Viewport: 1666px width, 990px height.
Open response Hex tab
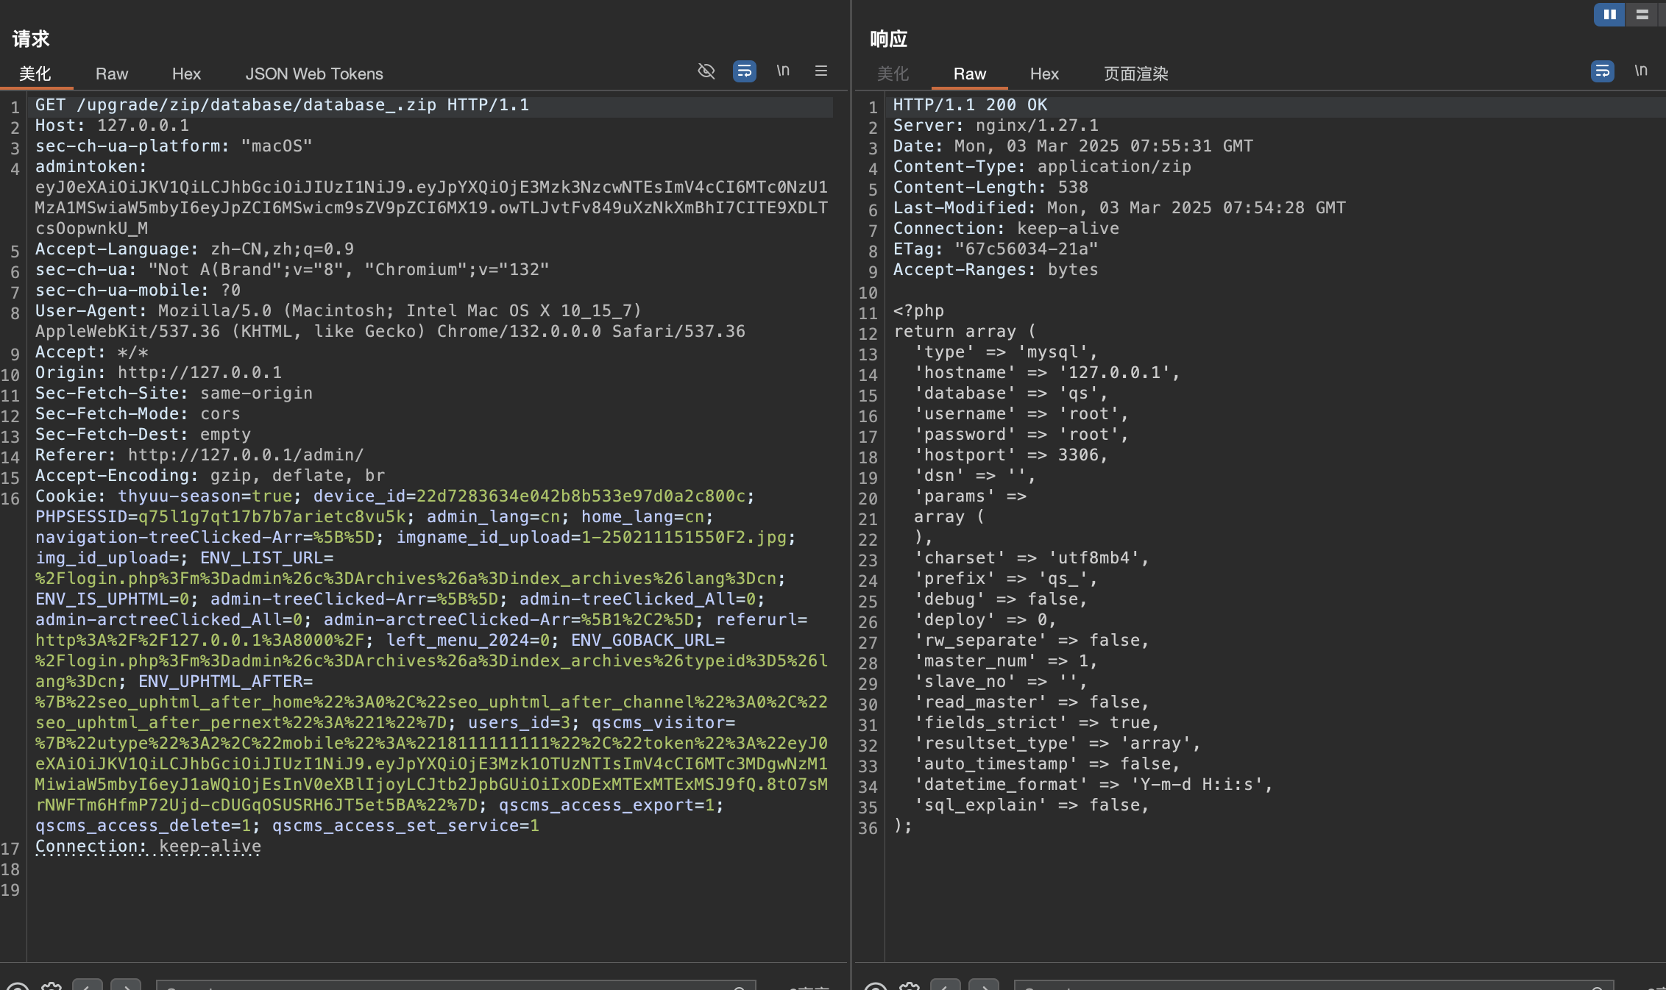(1044, 74)
